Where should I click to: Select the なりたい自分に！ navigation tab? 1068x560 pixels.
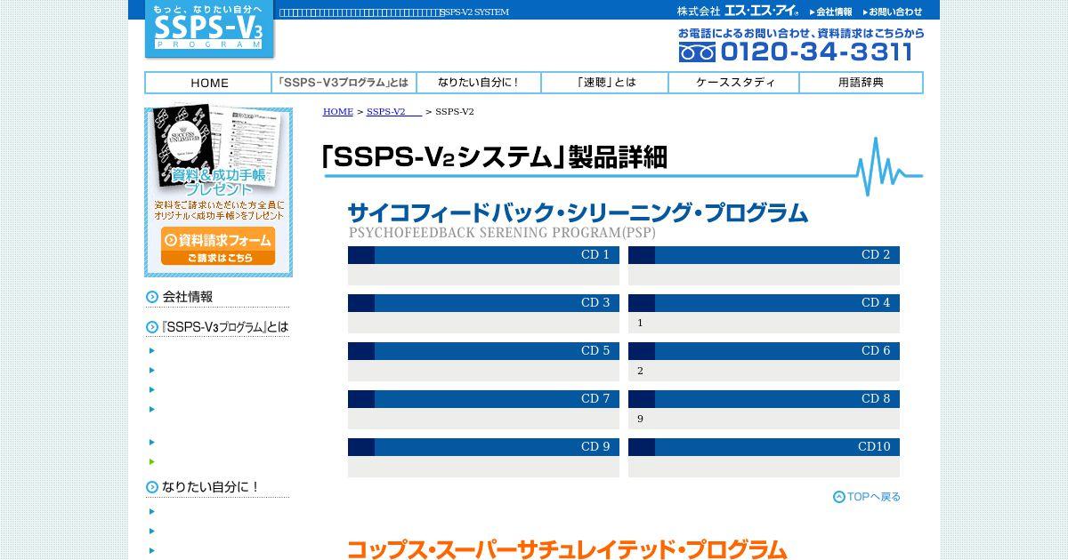pyautogui.click(x=479, y=83)
